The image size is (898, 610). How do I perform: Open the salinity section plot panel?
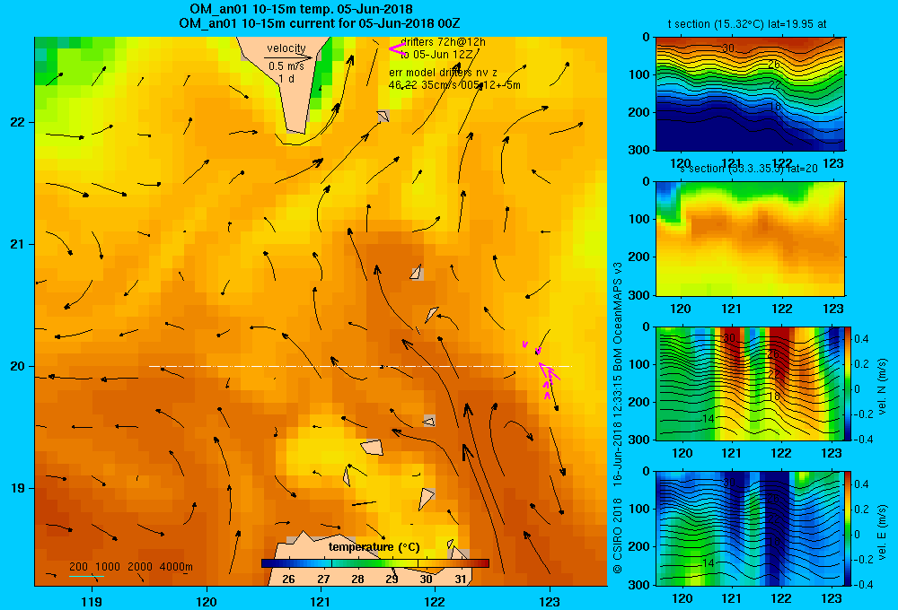[750, 239]
